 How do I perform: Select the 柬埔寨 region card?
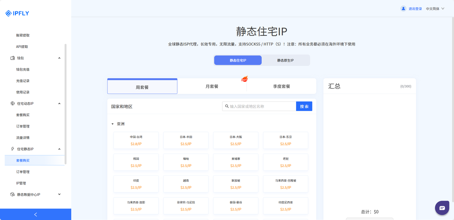[x=236, y=162]
